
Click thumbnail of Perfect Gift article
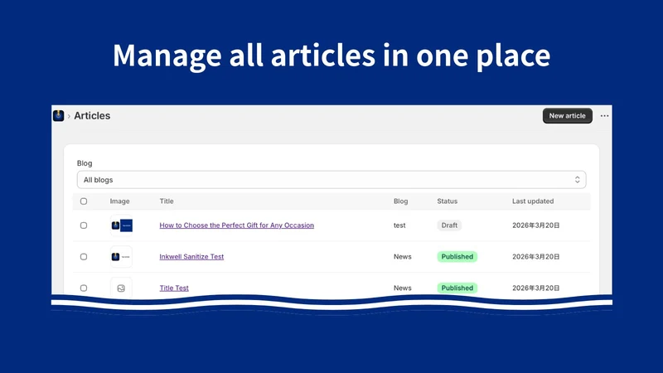(x=121, y=225)
